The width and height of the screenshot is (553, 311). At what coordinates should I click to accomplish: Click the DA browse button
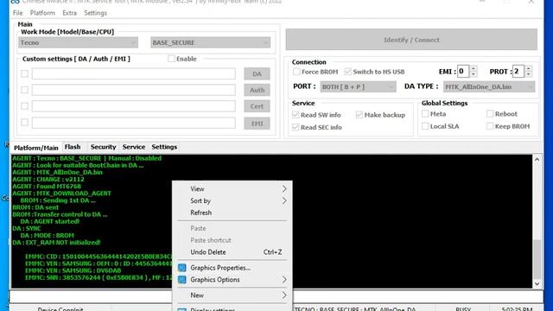point(257,73)
